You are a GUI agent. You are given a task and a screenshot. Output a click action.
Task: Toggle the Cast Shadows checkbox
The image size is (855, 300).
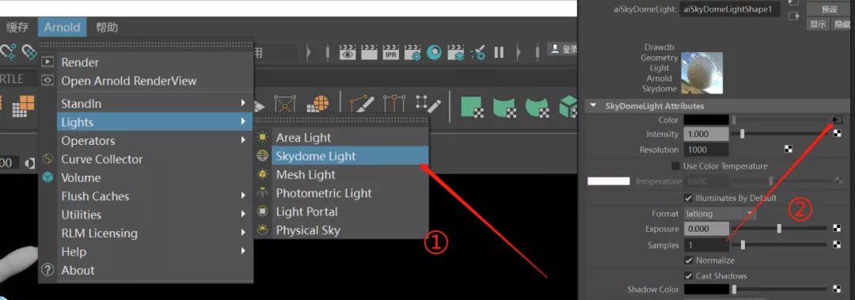689,276
